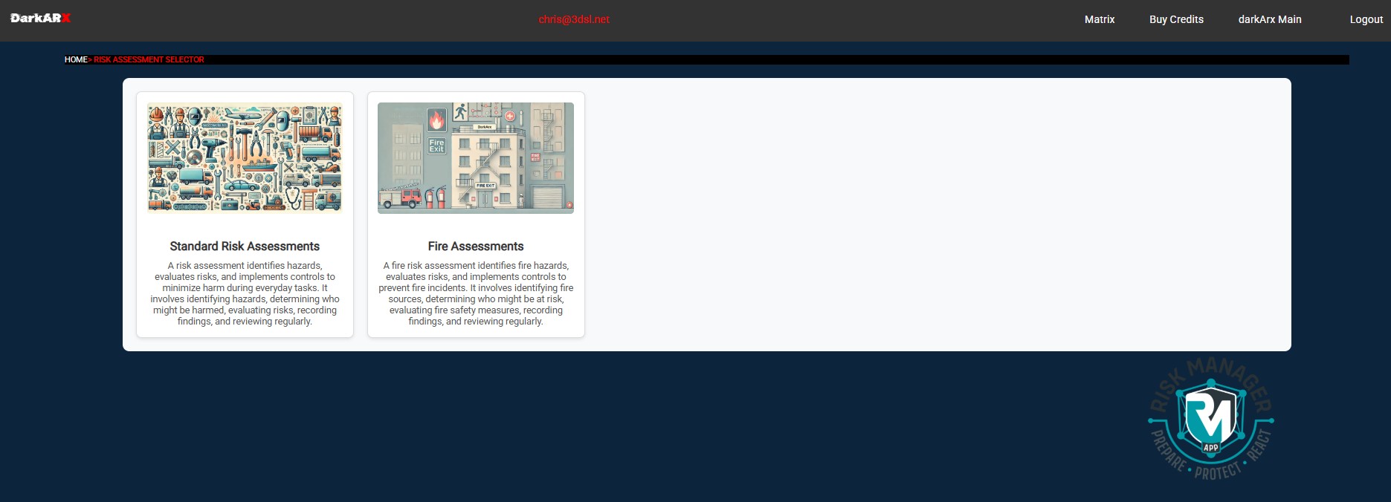The image size is (1391, 502).
Task: Go to Buy Credits
Action: pos(1176,19)
